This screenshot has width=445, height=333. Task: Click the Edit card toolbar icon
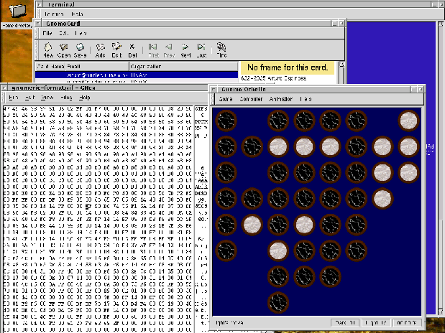point(116,50)
